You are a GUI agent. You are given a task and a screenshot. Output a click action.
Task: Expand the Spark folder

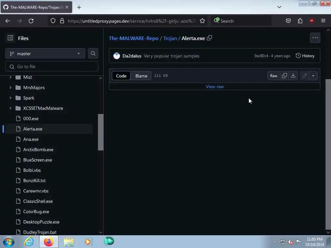[x=10, y=98]
